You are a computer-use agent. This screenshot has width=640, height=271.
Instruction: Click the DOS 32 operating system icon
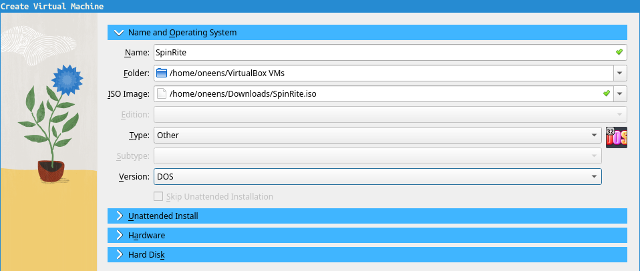point(617,138)
